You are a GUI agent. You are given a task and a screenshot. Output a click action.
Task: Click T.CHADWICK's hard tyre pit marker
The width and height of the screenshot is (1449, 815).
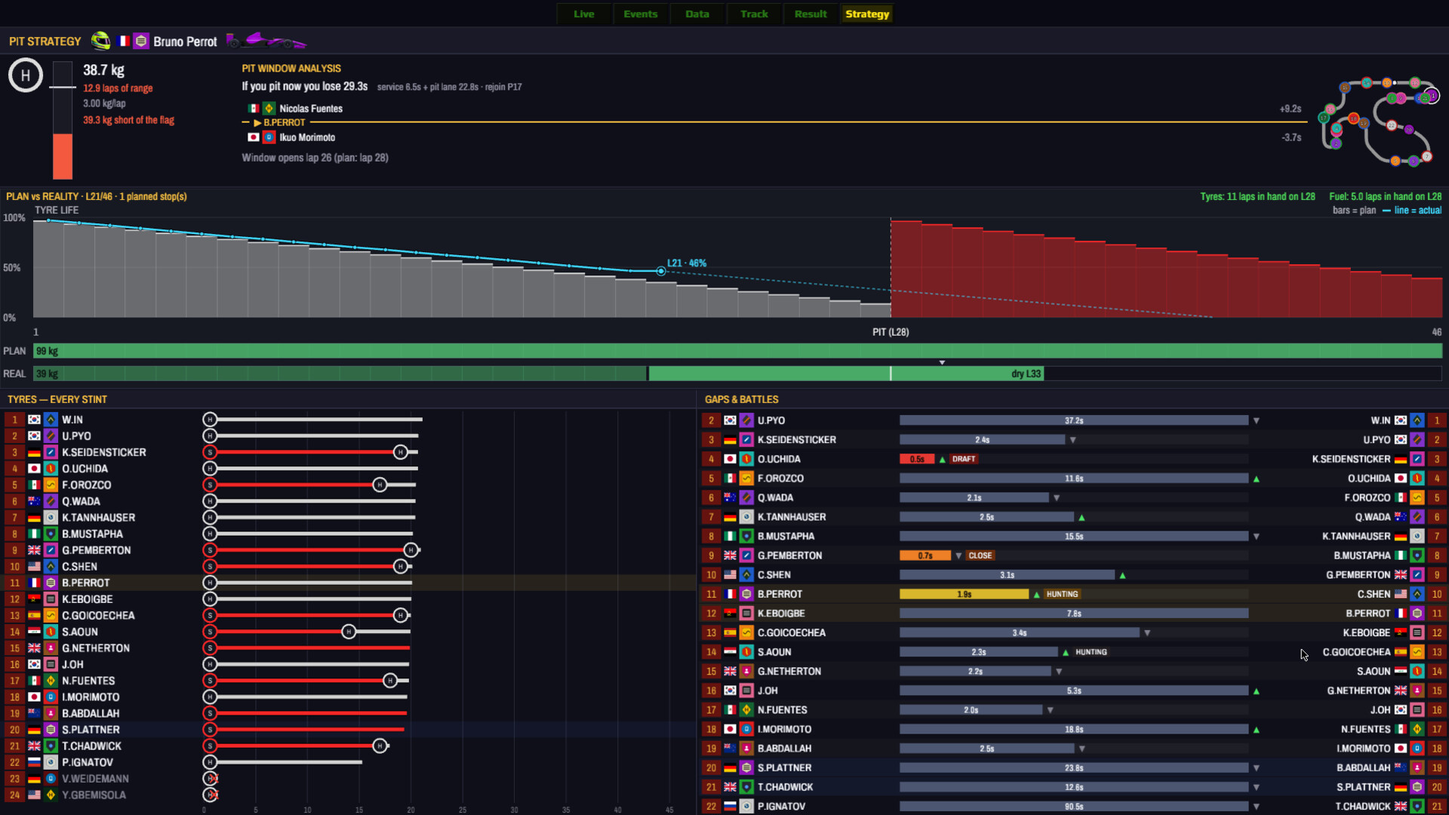point(380,746)
